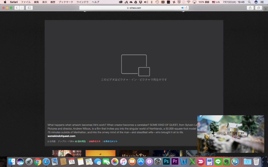
Task: Open the Apple menu
Action: [x=5, y=2]
